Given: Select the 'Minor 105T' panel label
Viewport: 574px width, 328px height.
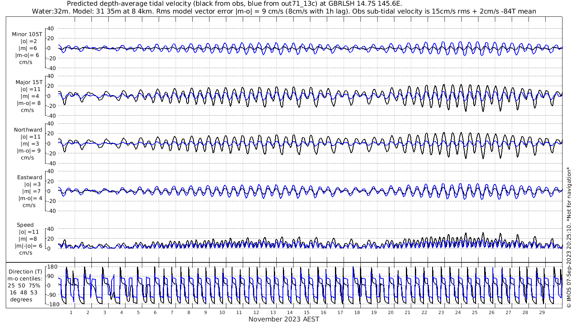Looking at the screenshot, I should [27, 34].
